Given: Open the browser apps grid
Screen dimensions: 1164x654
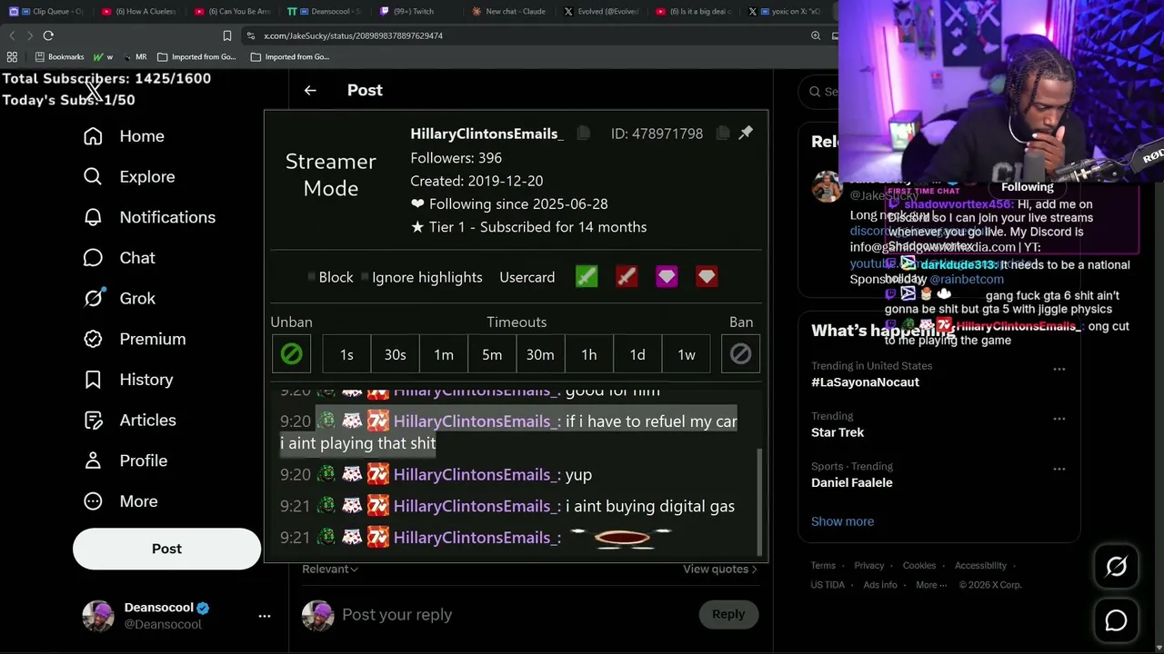Looking at the screenshot, I should pyautogui.click(x=12, y=56).
